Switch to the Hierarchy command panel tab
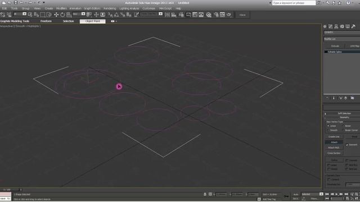 click(336, 26)
